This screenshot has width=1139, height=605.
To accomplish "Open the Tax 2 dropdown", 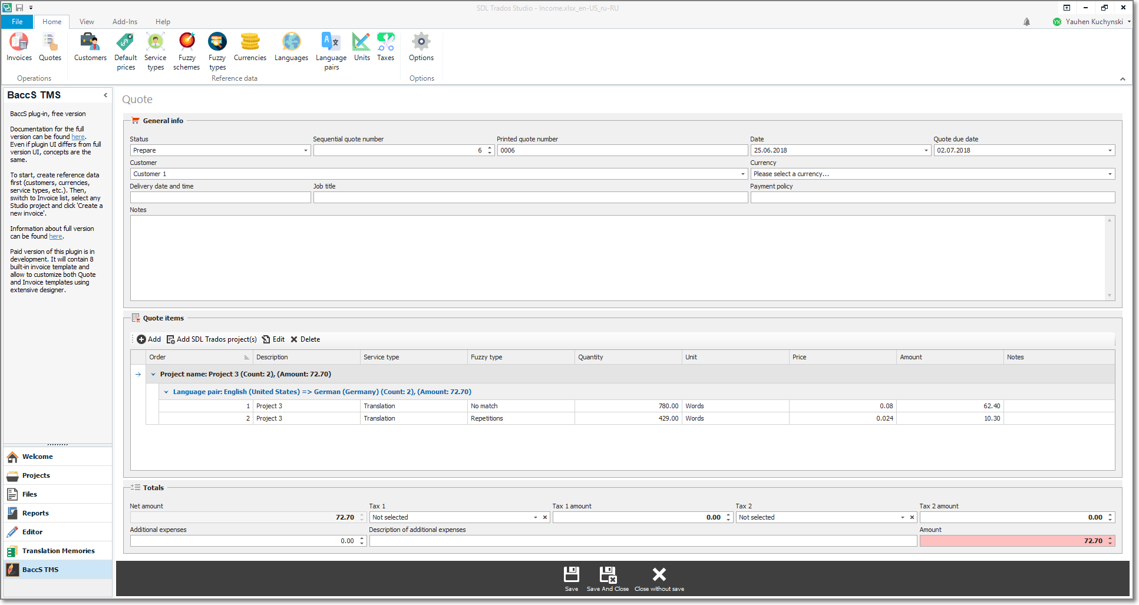I will (x=902, y=518).
